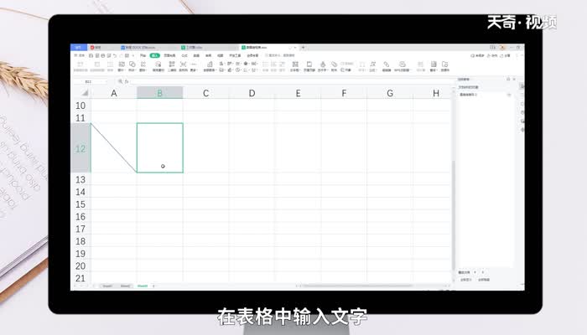Click the fx insert function icon
Viewport: 587px width, 335px height.
(x=127, y=81)
